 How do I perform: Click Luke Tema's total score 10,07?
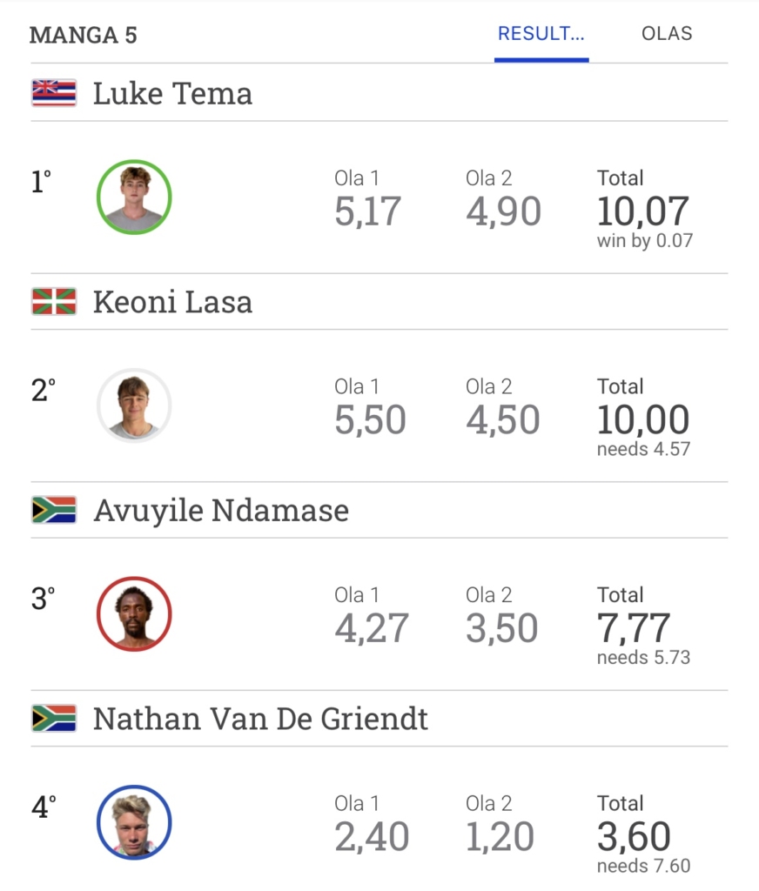tap(642, 211)
